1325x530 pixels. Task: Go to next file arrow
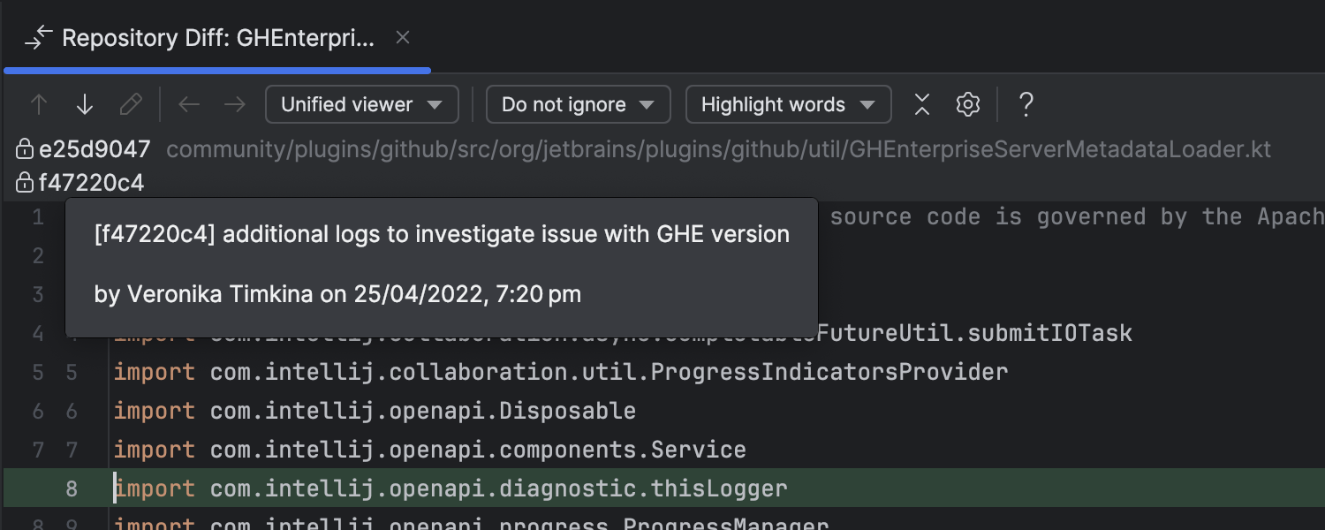coord(235,105)
